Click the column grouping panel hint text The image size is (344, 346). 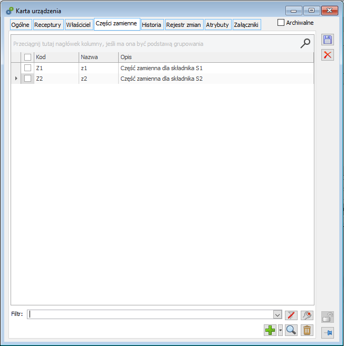coord(108,44)
